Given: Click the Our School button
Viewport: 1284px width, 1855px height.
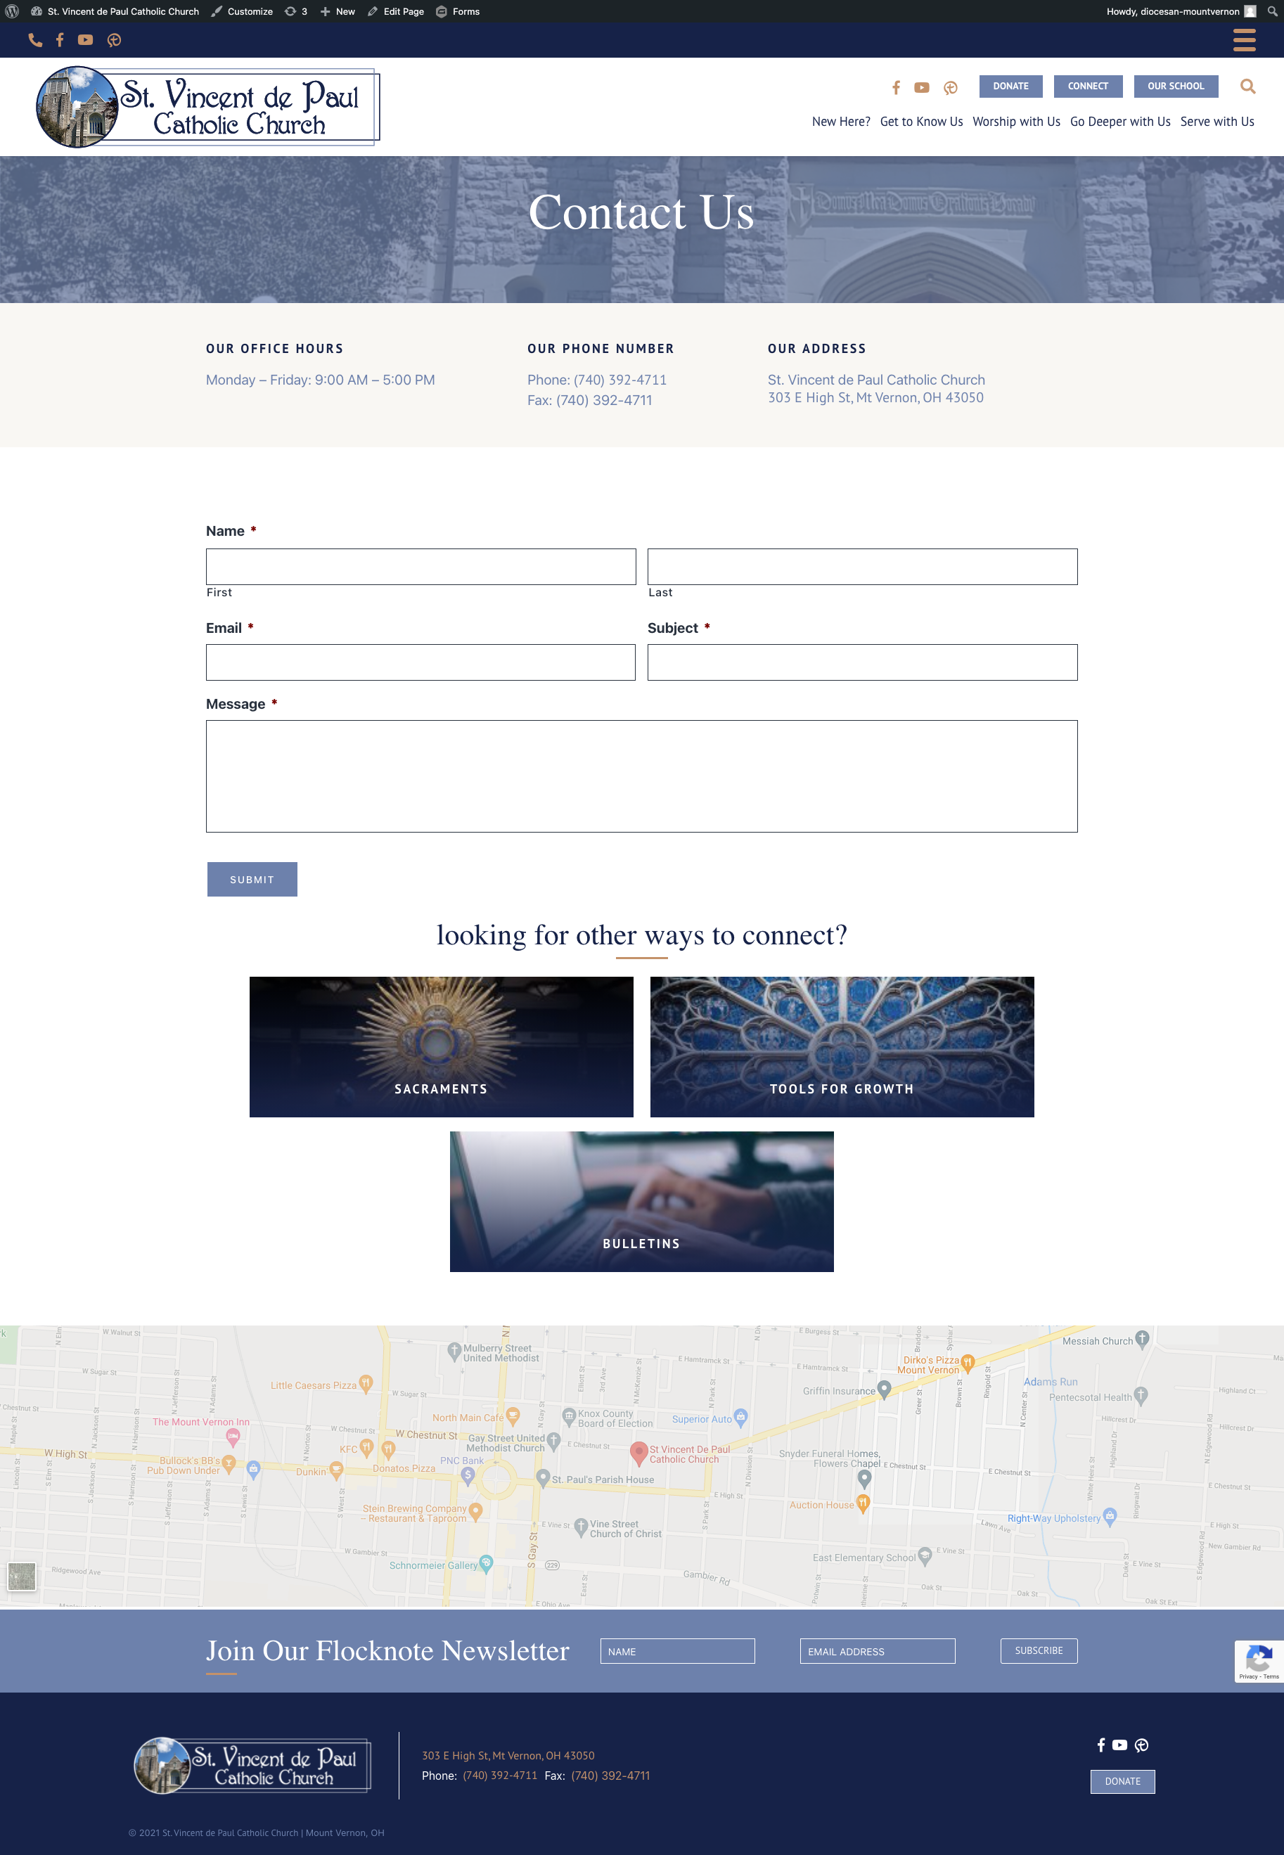Looking at the screenshot, I should [x=1174, y=86].
